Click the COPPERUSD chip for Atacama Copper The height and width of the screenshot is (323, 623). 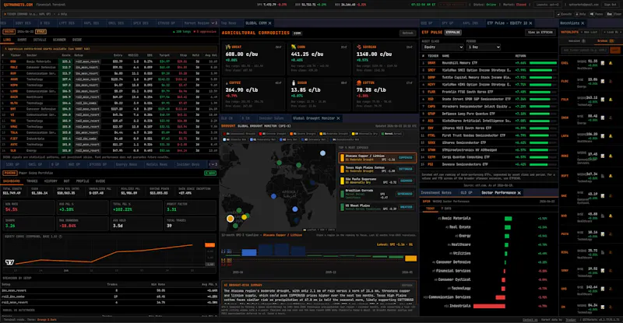[x=405, y=158]
